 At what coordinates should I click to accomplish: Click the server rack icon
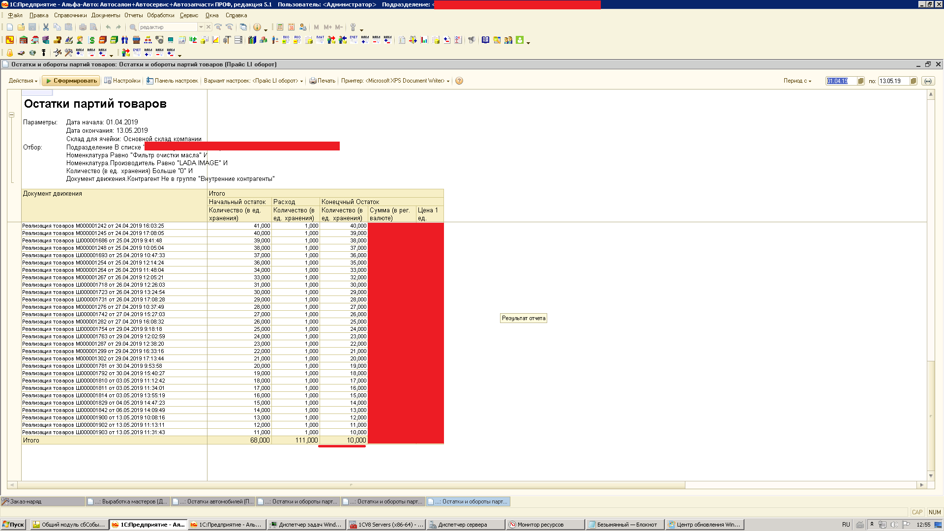(238, 40)
